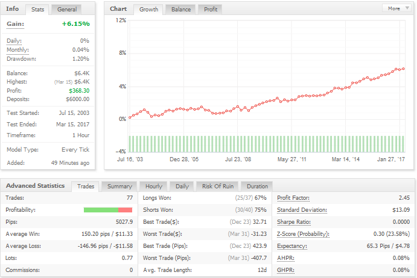Viewport: 417px width, 278px height.
Task: Click the GHPR label
Action: (285, 270)
